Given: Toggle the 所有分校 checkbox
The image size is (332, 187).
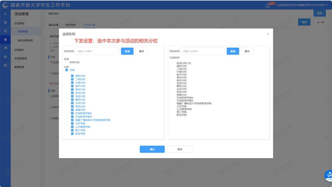Looking at the screenshot, I should [x=67, y=62].
